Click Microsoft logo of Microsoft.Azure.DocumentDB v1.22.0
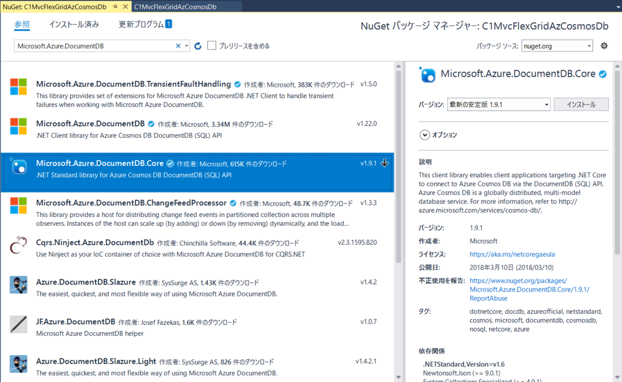 tap(18, 126)
